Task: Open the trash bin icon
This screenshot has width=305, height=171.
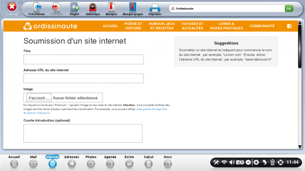Action: [x=272, y=162]
